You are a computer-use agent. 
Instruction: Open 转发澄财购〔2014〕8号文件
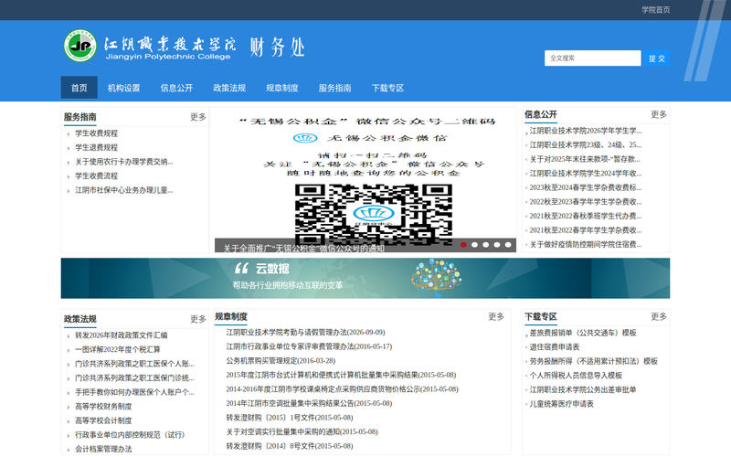290,446
